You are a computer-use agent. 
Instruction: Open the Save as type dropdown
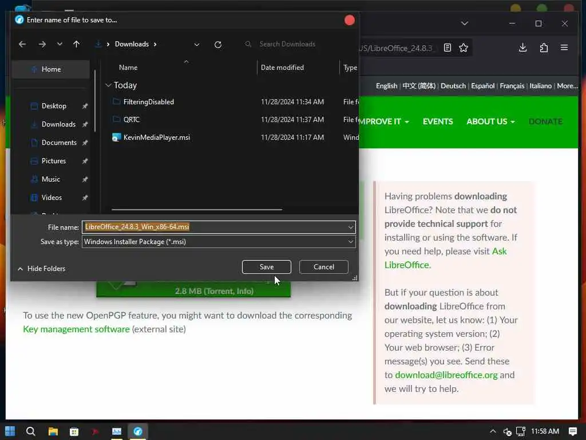coord(219,242)
